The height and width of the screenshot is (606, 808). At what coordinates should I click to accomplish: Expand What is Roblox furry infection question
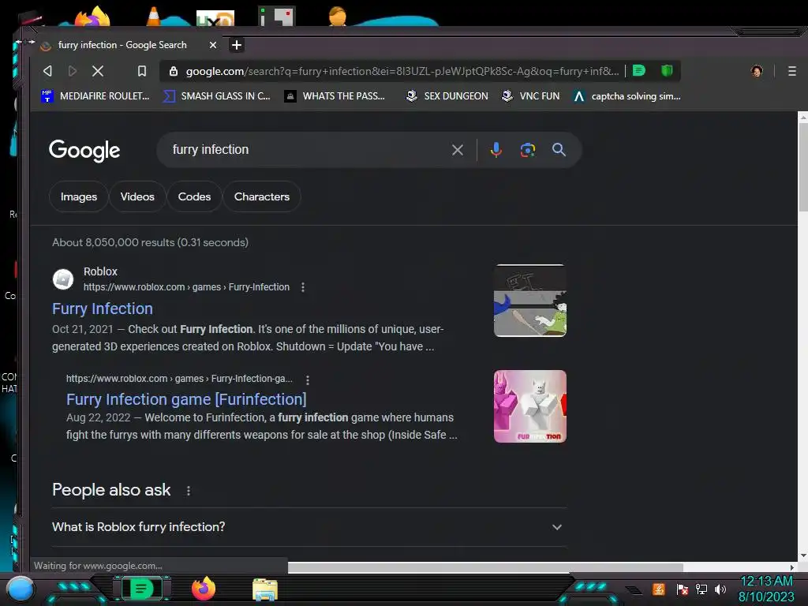click(x=557, y=527)
